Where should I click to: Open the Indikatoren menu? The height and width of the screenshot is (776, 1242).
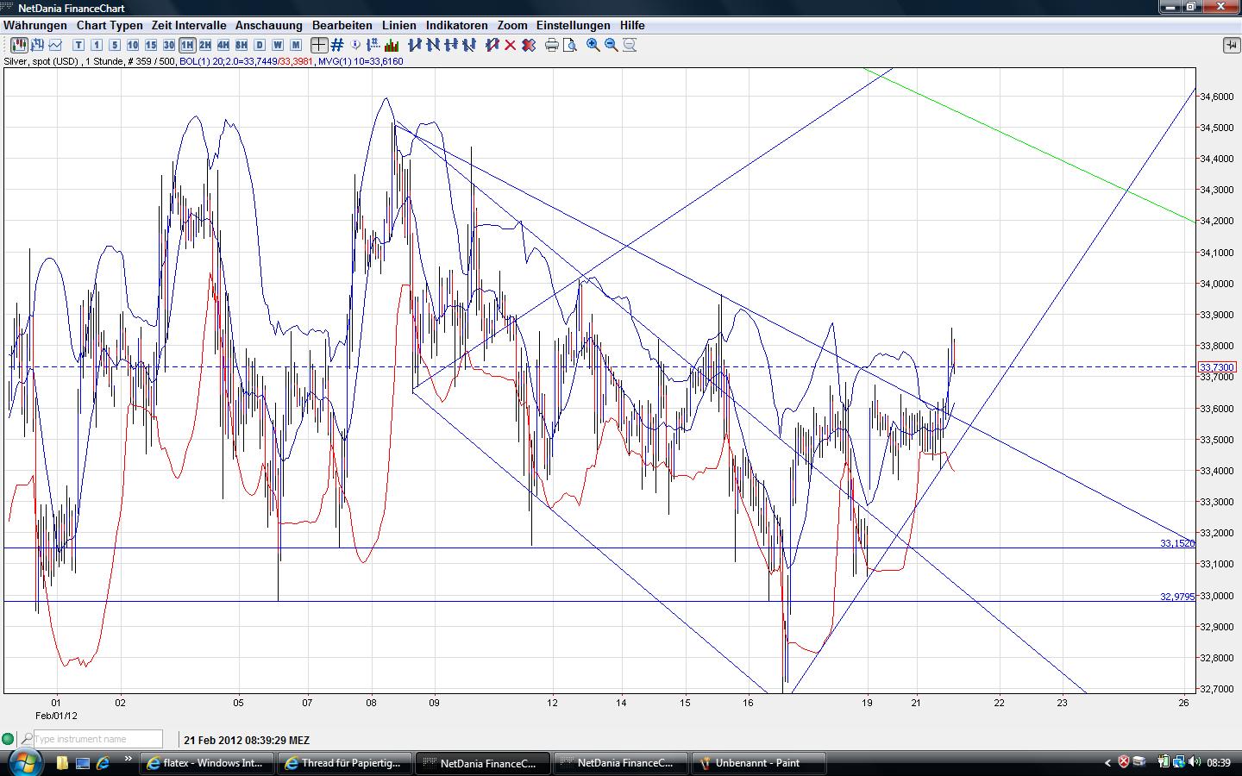tap(456, 25)
